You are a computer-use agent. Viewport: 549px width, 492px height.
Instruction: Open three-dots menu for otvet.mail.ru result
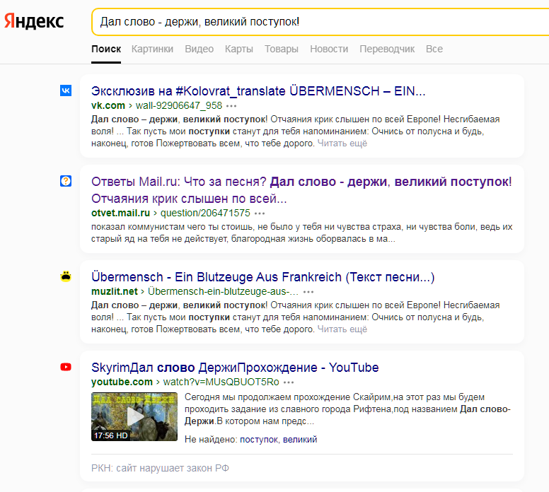260,213
